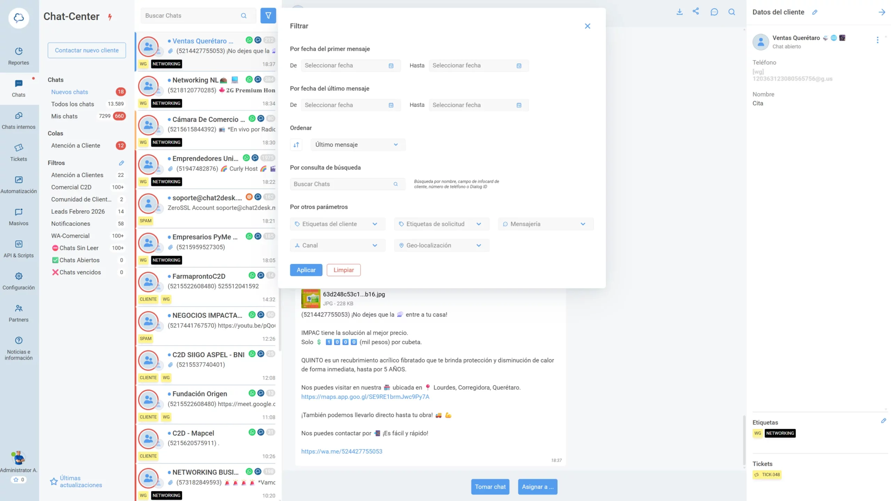The height and width of the screenshot is (501, 891).
Task: Open the Geo-localización dropdown
Action: [x=441, y=245]
